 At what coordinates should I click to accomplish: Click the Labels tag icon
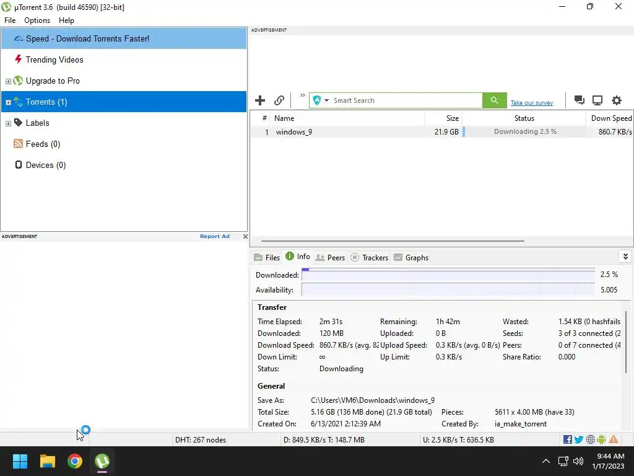pos(18,122)
